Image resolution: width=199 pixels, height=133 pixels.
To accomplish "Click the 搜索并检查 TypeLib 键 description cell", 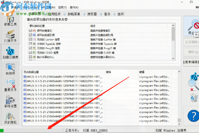I will (103, 44).
